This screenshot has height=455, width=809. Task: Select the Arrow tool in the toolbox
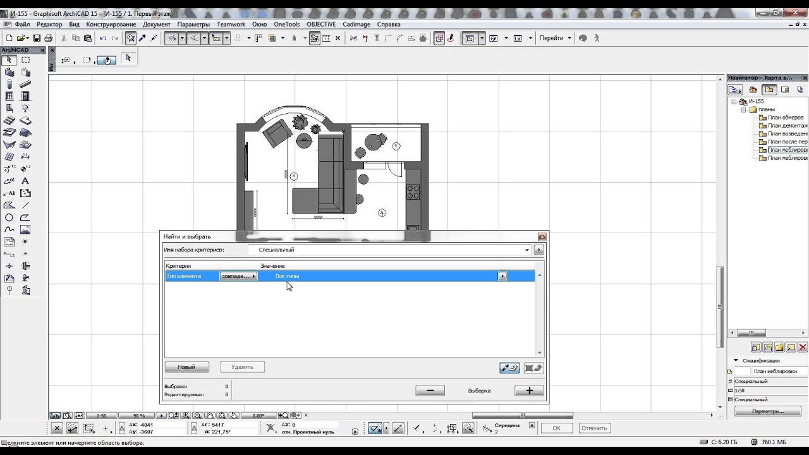[9, 60]
